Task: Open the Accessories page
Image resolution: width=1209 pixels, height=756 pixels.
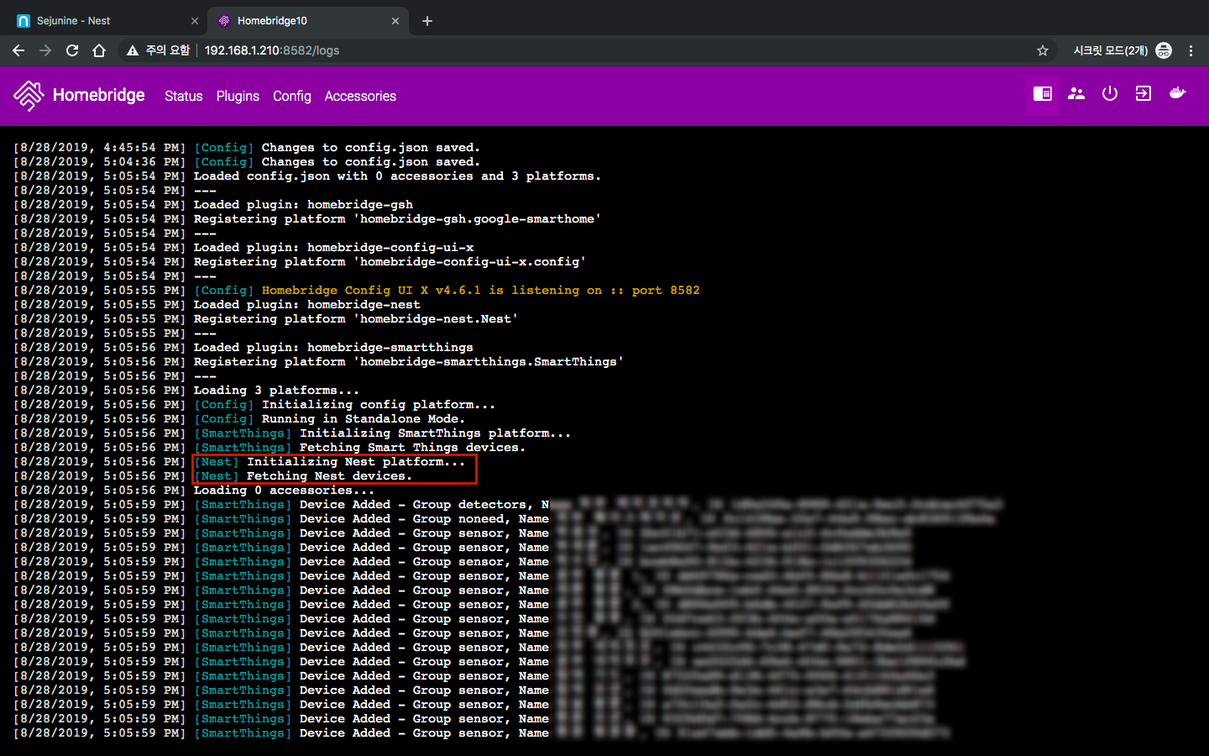Action: (x=360, y=97)
